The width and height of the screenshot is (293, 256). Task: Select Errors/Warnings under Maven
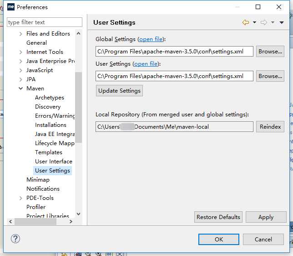point(55,116)
